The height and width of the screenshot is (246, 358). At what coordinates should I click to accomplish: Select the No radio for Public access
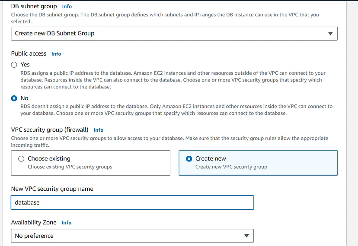14,98
